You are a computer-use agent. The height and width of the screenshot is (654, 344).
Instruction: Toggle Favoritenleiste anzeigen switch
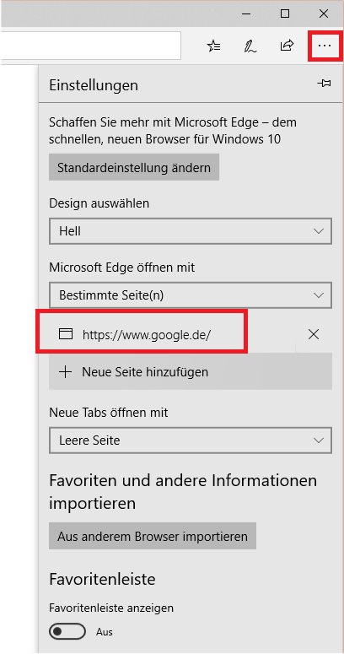tap(67, 631)
